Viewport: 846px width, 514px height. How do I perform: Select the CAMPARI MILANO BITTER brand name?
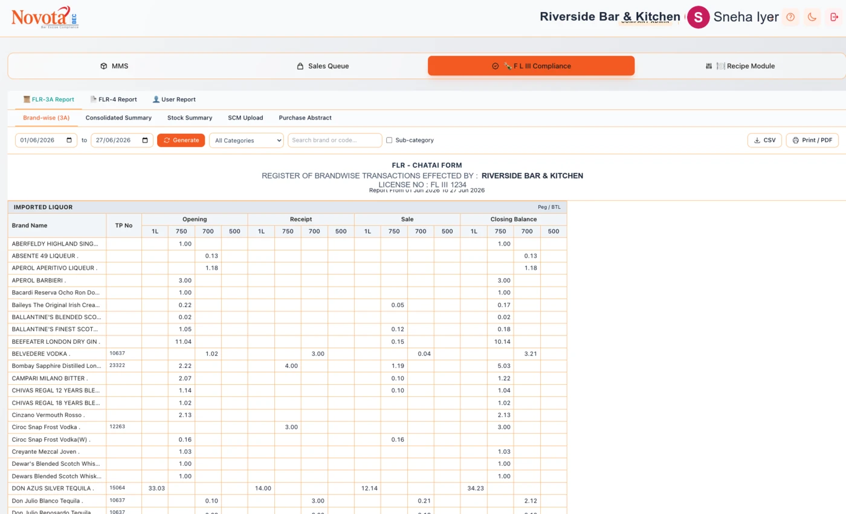[50, 378]
